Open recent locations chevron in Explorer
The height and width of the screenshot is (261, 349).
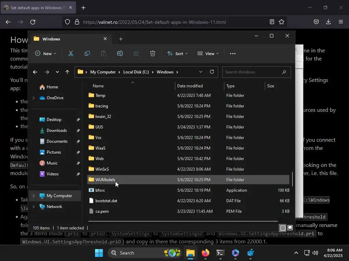coord(57,72)
